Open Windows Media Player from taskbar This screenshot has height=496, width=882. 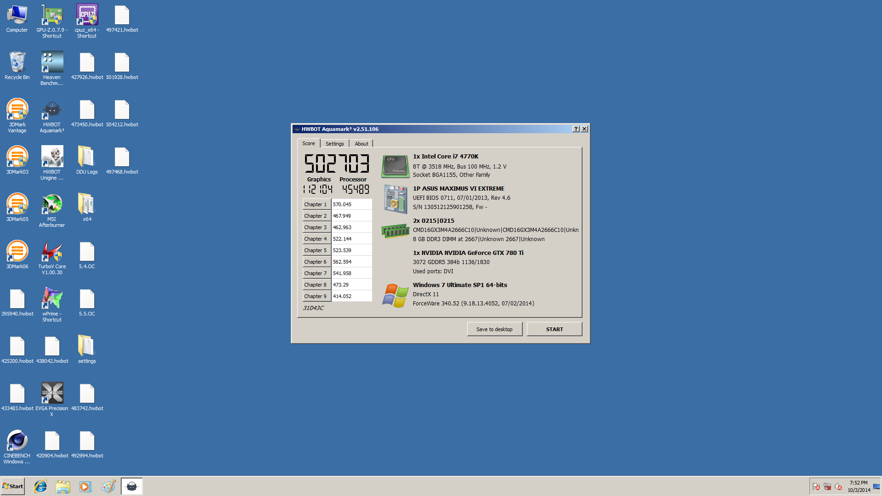coord(85,486)
